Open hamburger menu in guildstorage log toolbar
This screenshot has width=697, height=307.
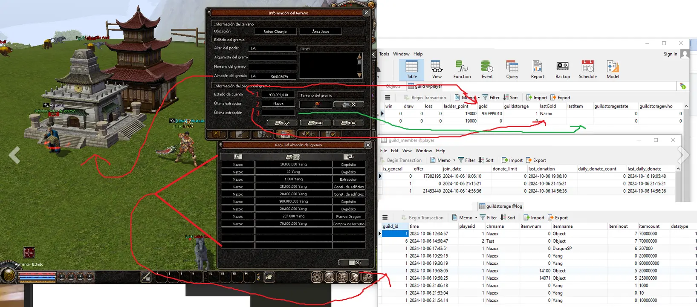click(x=385, y=217)
